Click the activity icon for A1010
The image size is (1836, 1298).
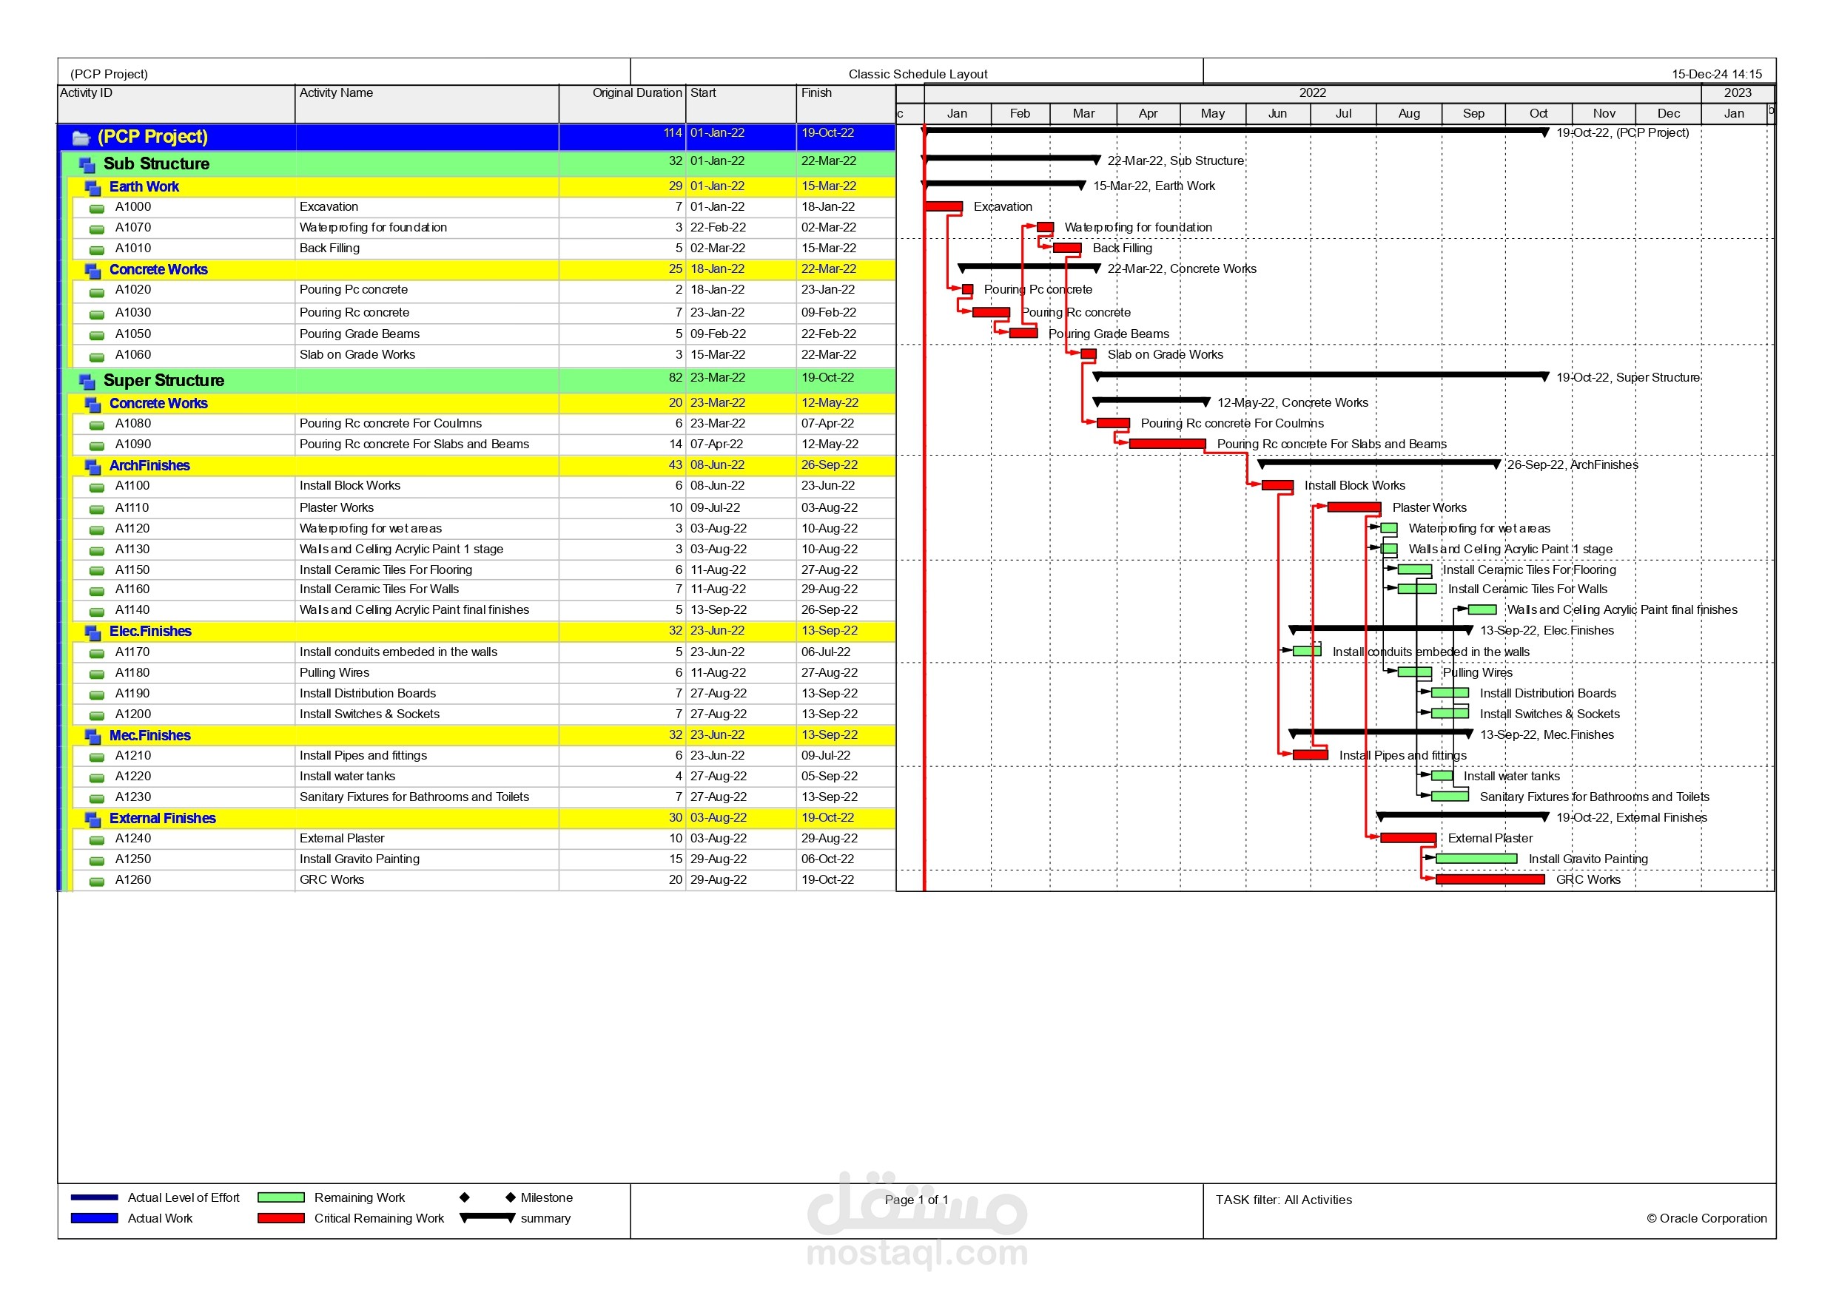pos(97,250)
